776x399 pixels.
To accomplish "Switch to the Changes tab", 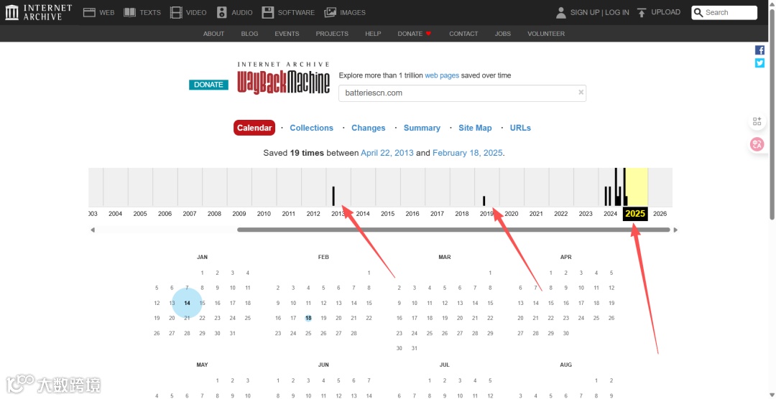I will 368,128.
